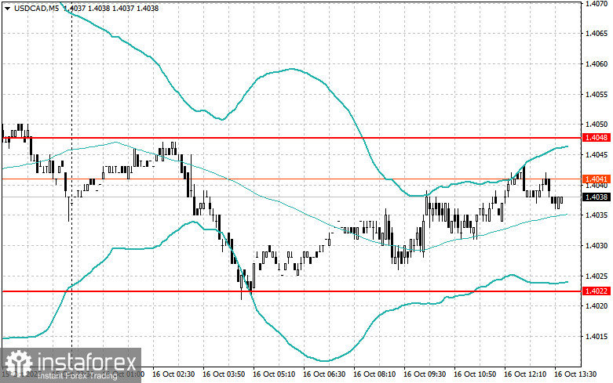Click the 1.4015 price axis value
Screen dimensions: 613x383
pyautogui.click(x=597, y=337)
